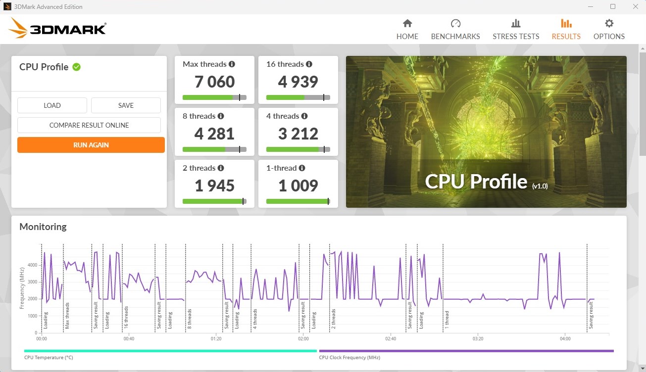Click the 16 threads marker on the graph
This screenshot has height=372, width=646.
pyautogui.click(x=126, y=317)
